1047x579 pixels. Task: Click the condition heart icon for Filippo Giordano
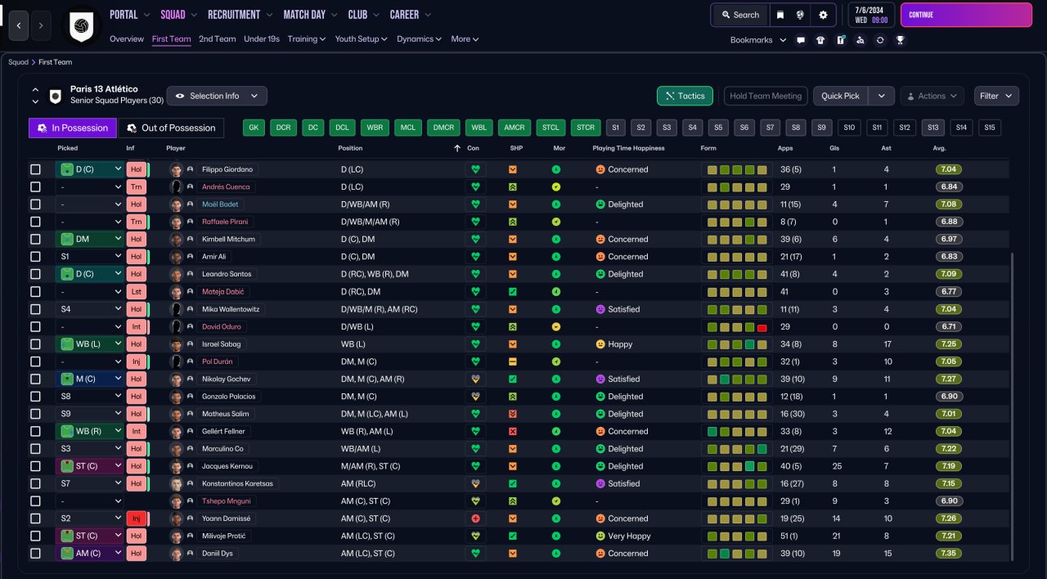475,169
